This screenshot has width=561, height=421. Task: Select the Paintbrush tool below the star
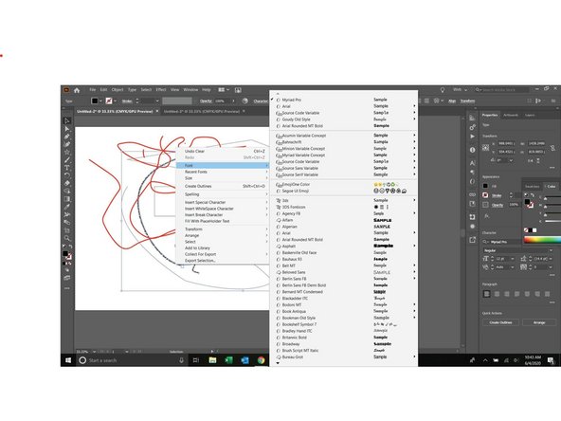[x=67, y=159]
